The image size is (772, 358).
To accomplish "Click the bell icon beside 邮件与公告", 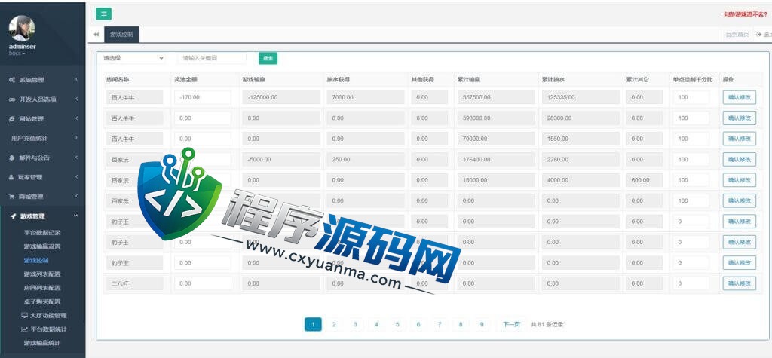I will 12,158.
